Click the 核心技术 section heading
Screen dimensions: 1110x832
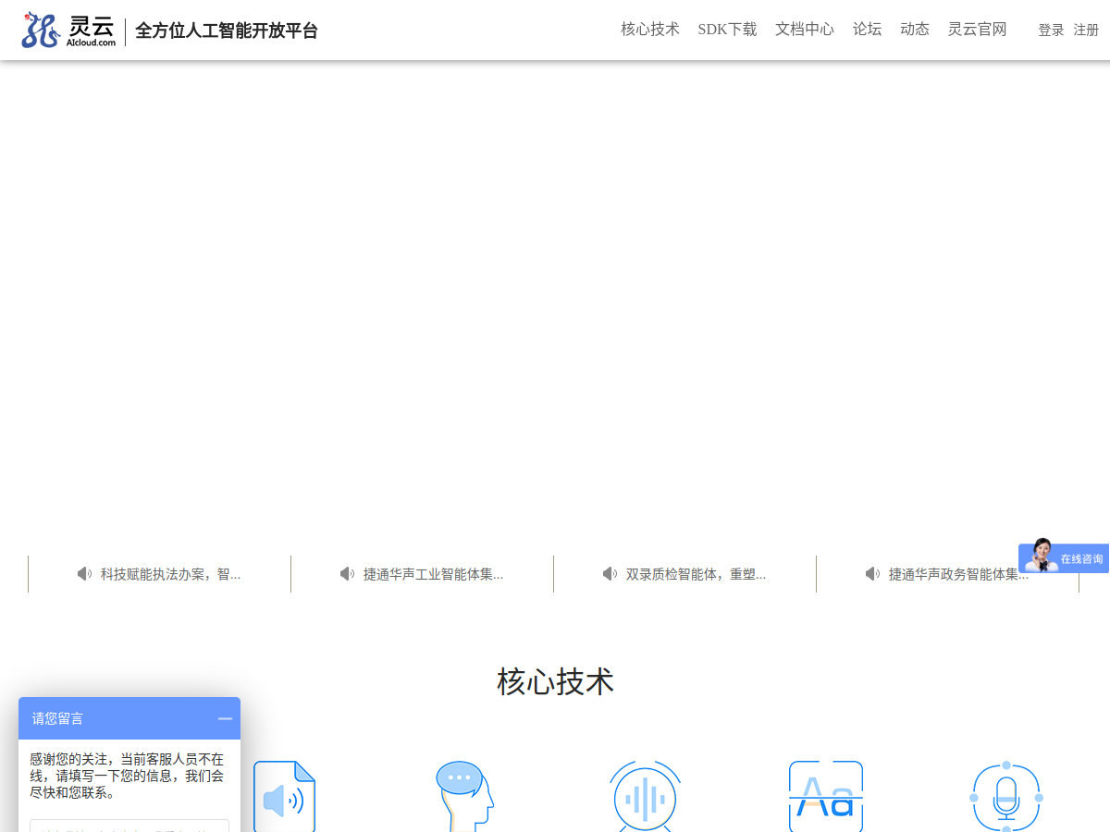555,681
